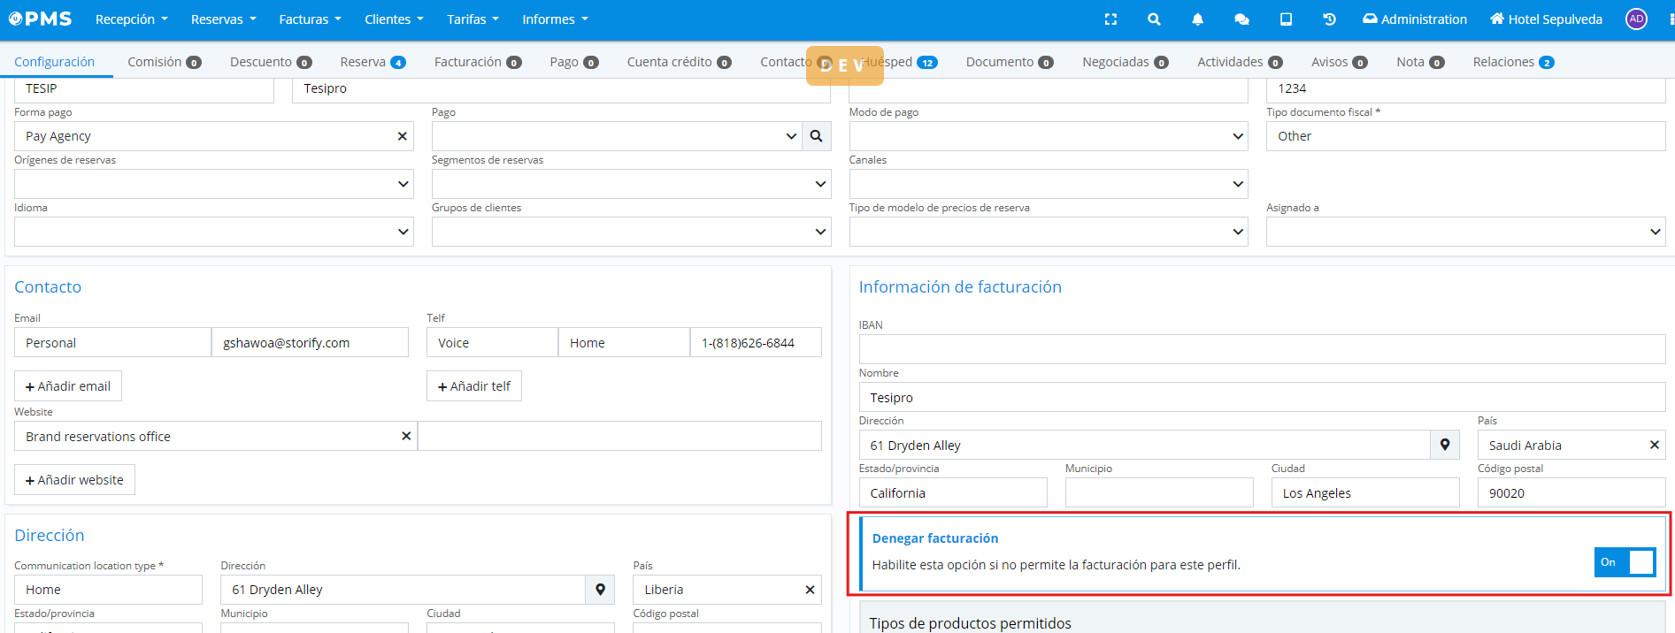
Task: Open the history clock icon
Action: coord(1329,19)
